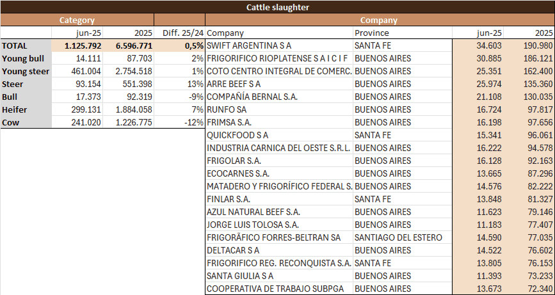
Task: Select the Diff. 25/24 column header
Action: click(179, 33)
